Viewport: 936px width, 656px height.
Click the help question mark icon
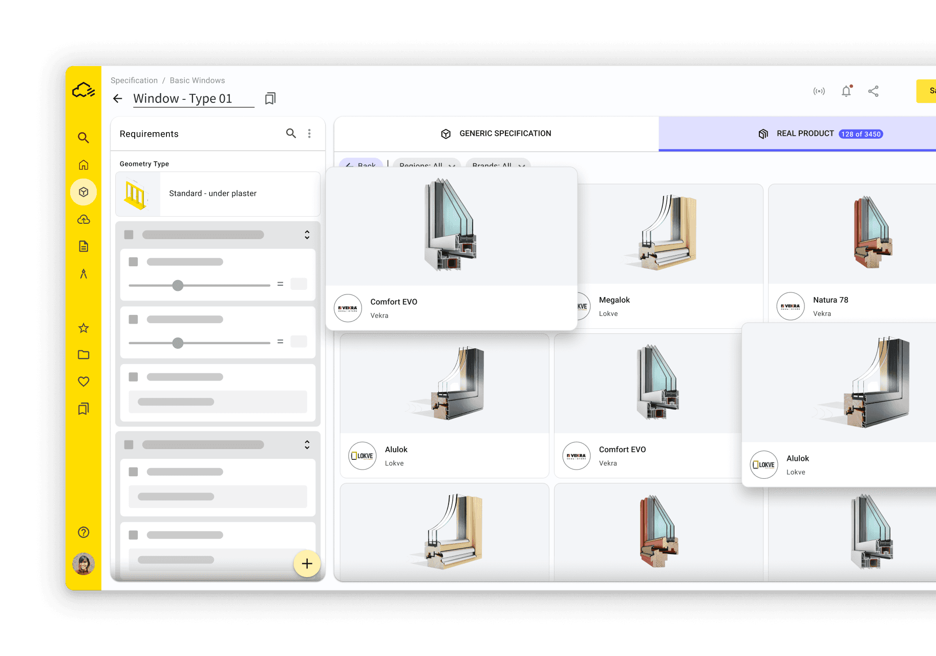pyautogui.click(x=83, y=532)
